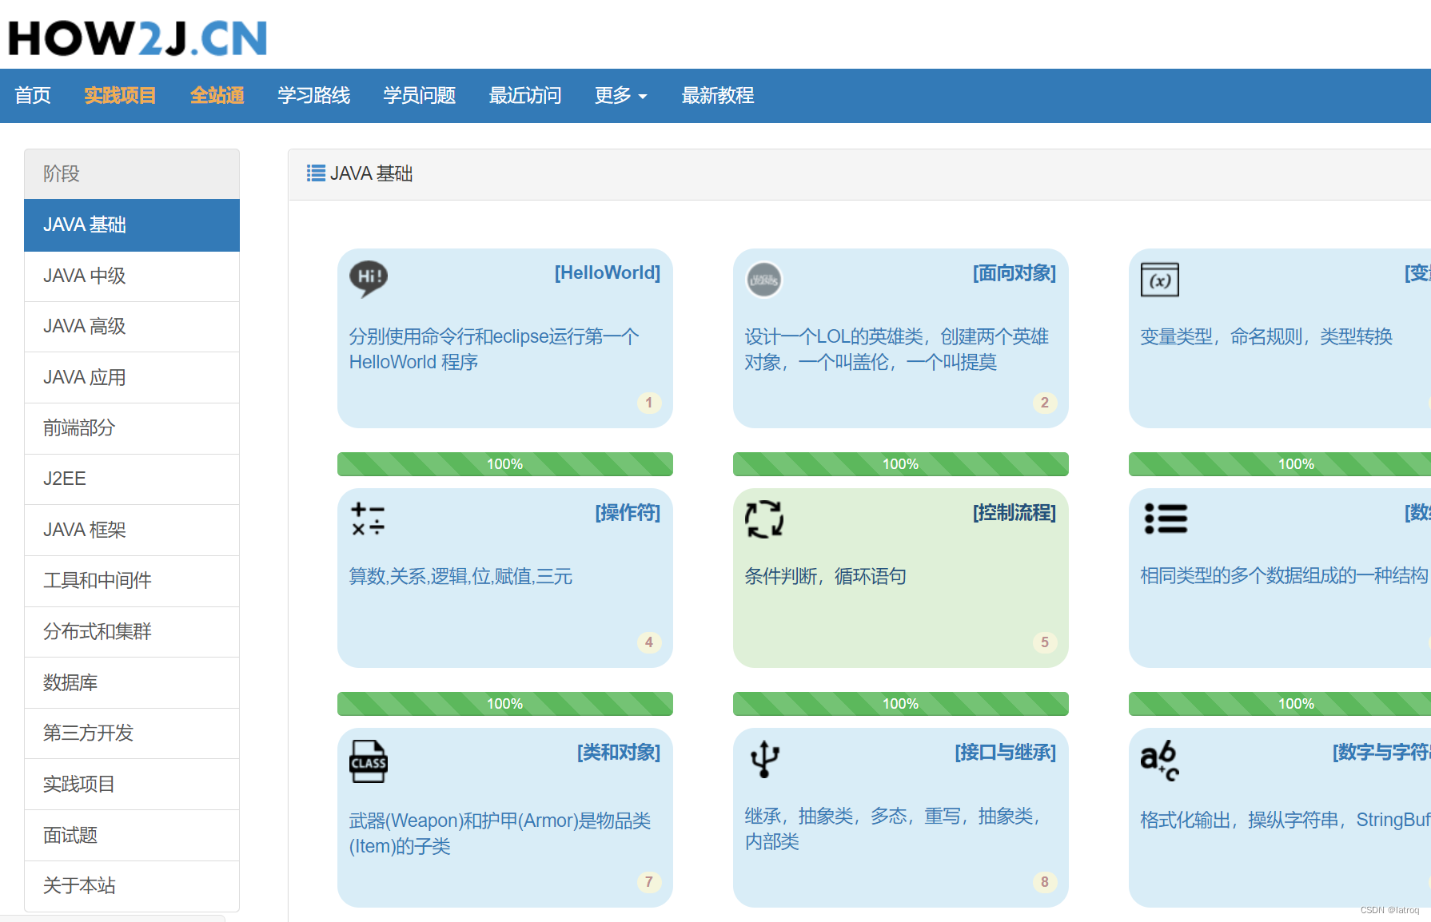The width and height of the screenshot is (1431, 922).
Task: Click the CLASS file icon
Action: coord(368,761)
